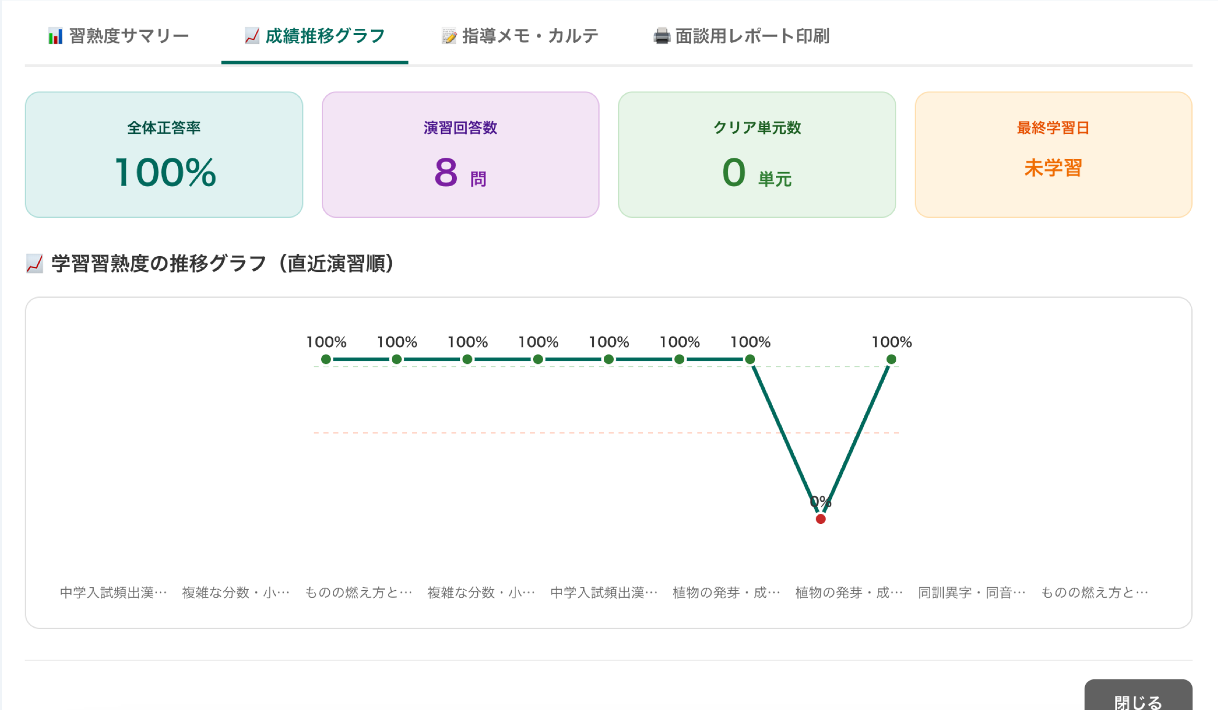Click the red 0% data point
The height and width of the screenshot is (710, 1218).
pyautogui.click(x=820, y=519)
